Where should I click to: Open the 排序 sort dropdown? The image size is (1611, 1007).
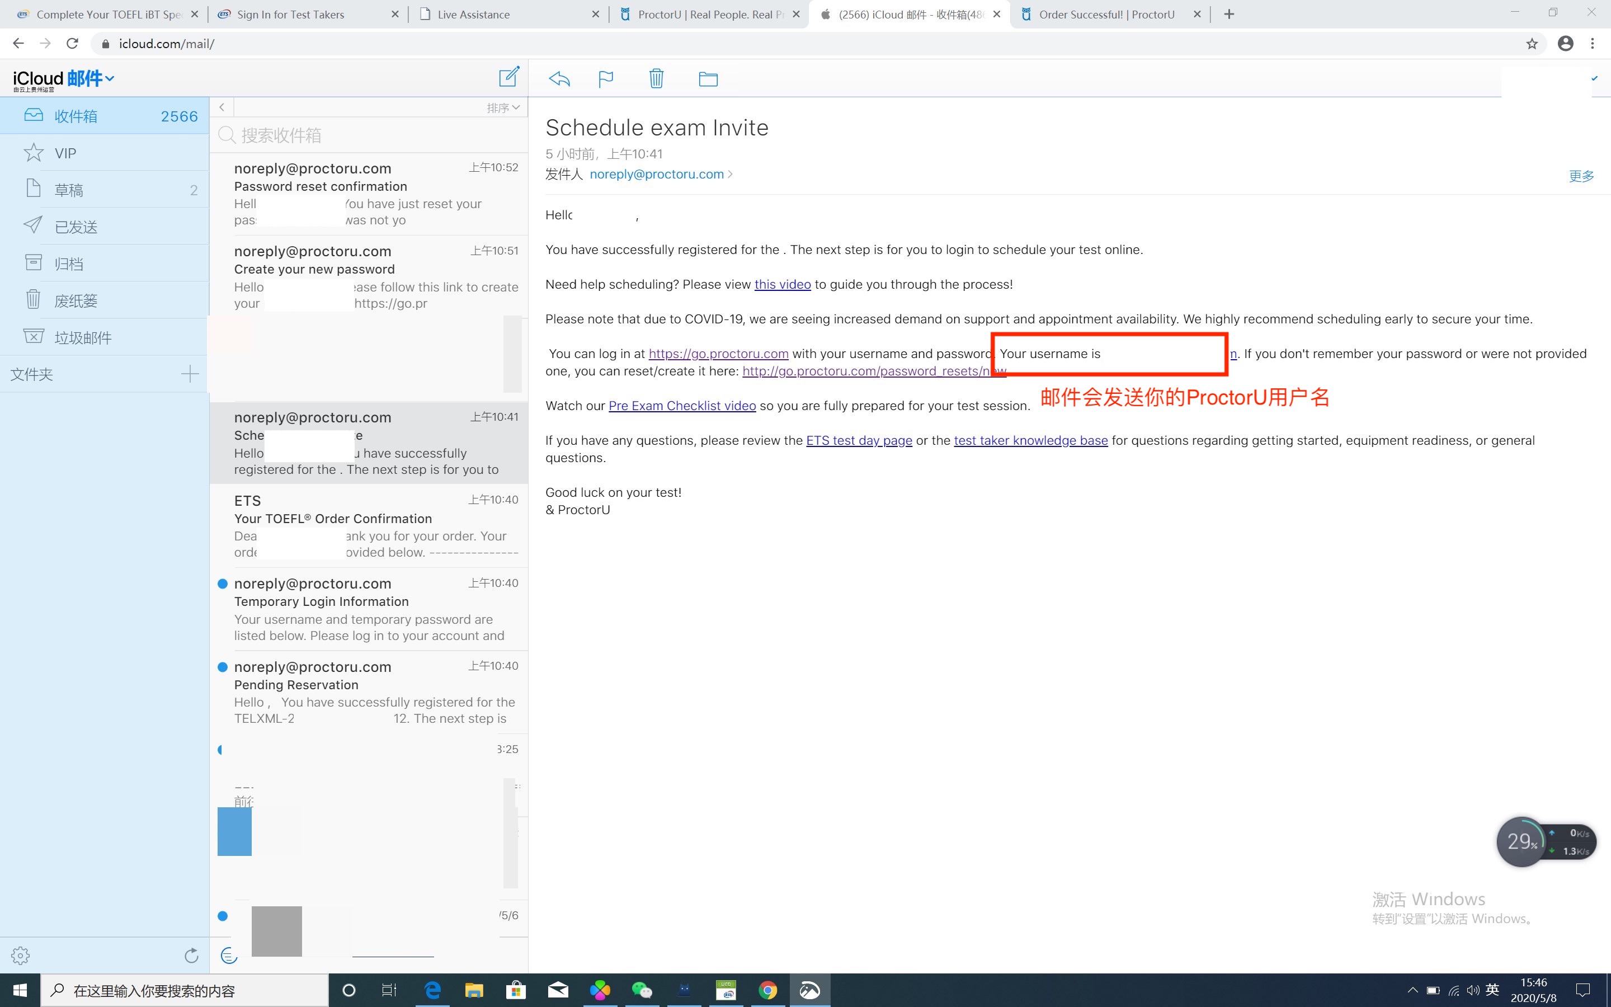pyautogui.click(x=503, y=108)
